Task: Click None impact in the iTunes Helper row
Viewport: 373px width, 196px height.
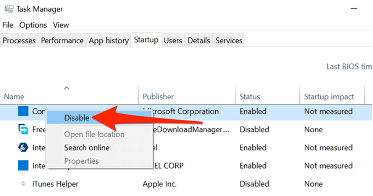Action: [x=313, y=184]
